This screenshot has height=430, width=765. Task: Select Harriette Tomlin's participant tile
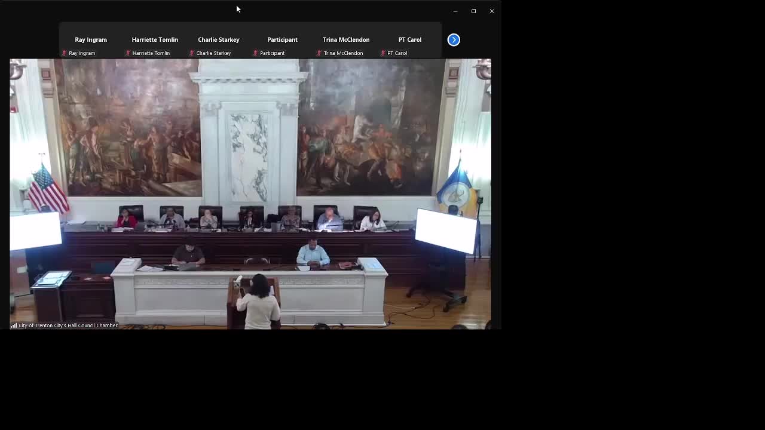click(x=155, y=39)
